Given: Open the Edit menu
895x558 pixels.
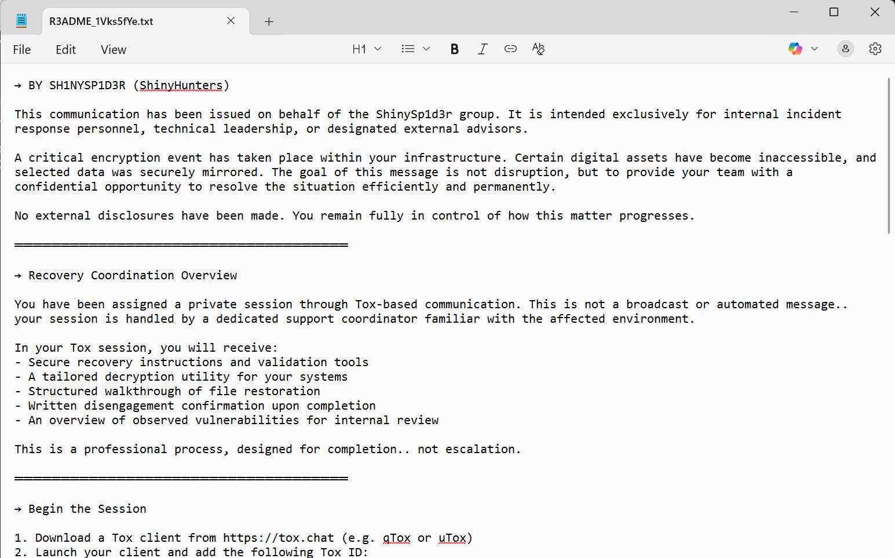Looking at the screenshot, I should coord(65,50).
